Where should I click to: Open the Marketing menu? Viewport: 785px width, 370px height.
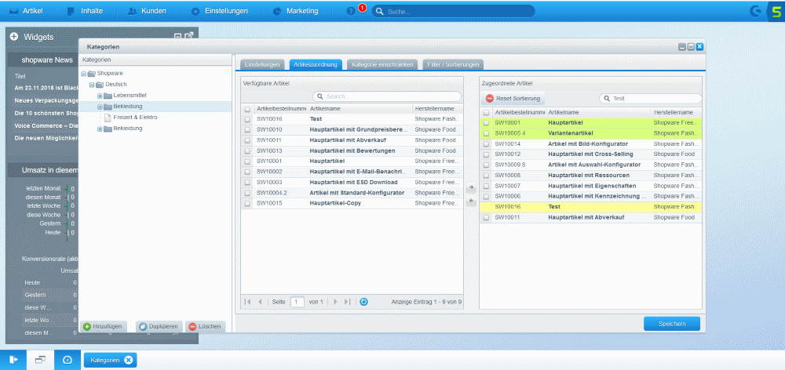point(296,11)
